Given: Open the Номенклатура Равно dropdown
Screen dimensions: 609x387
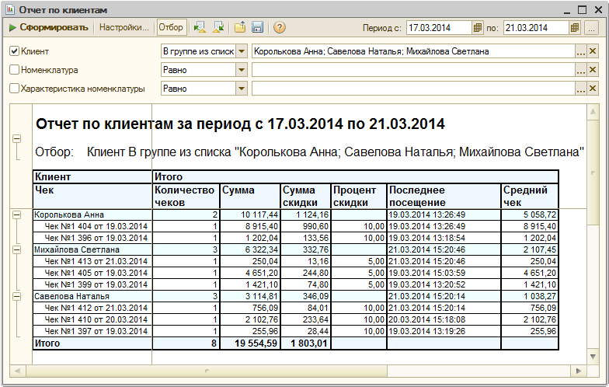Looking at the screenshot, I should pos(241,70).
